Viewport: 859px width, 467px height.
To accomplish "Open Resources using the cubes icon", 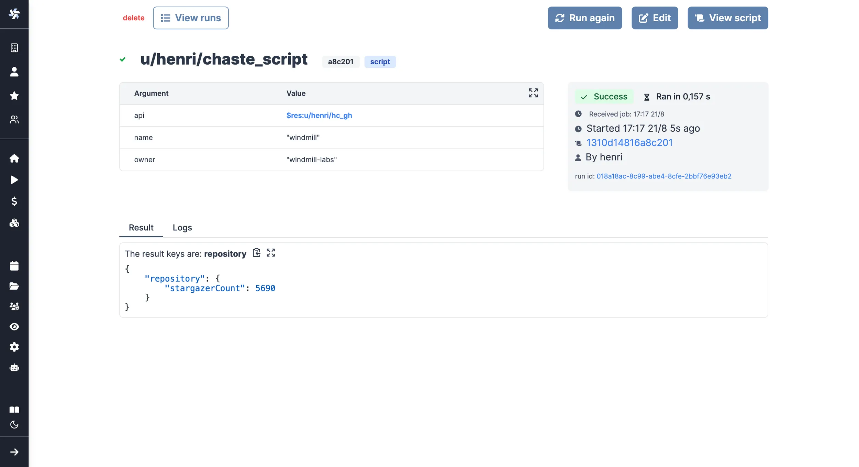I will coord(14,223).
